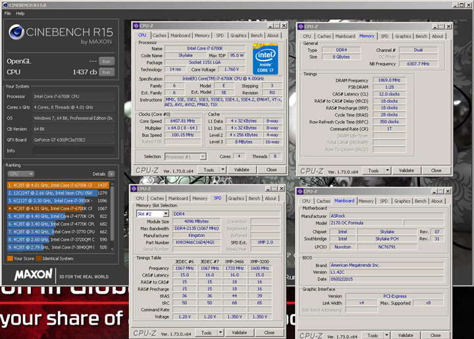This screenshot has width=474, height=339.
Task: Run the CPU benchmark test
Action: 105,72
